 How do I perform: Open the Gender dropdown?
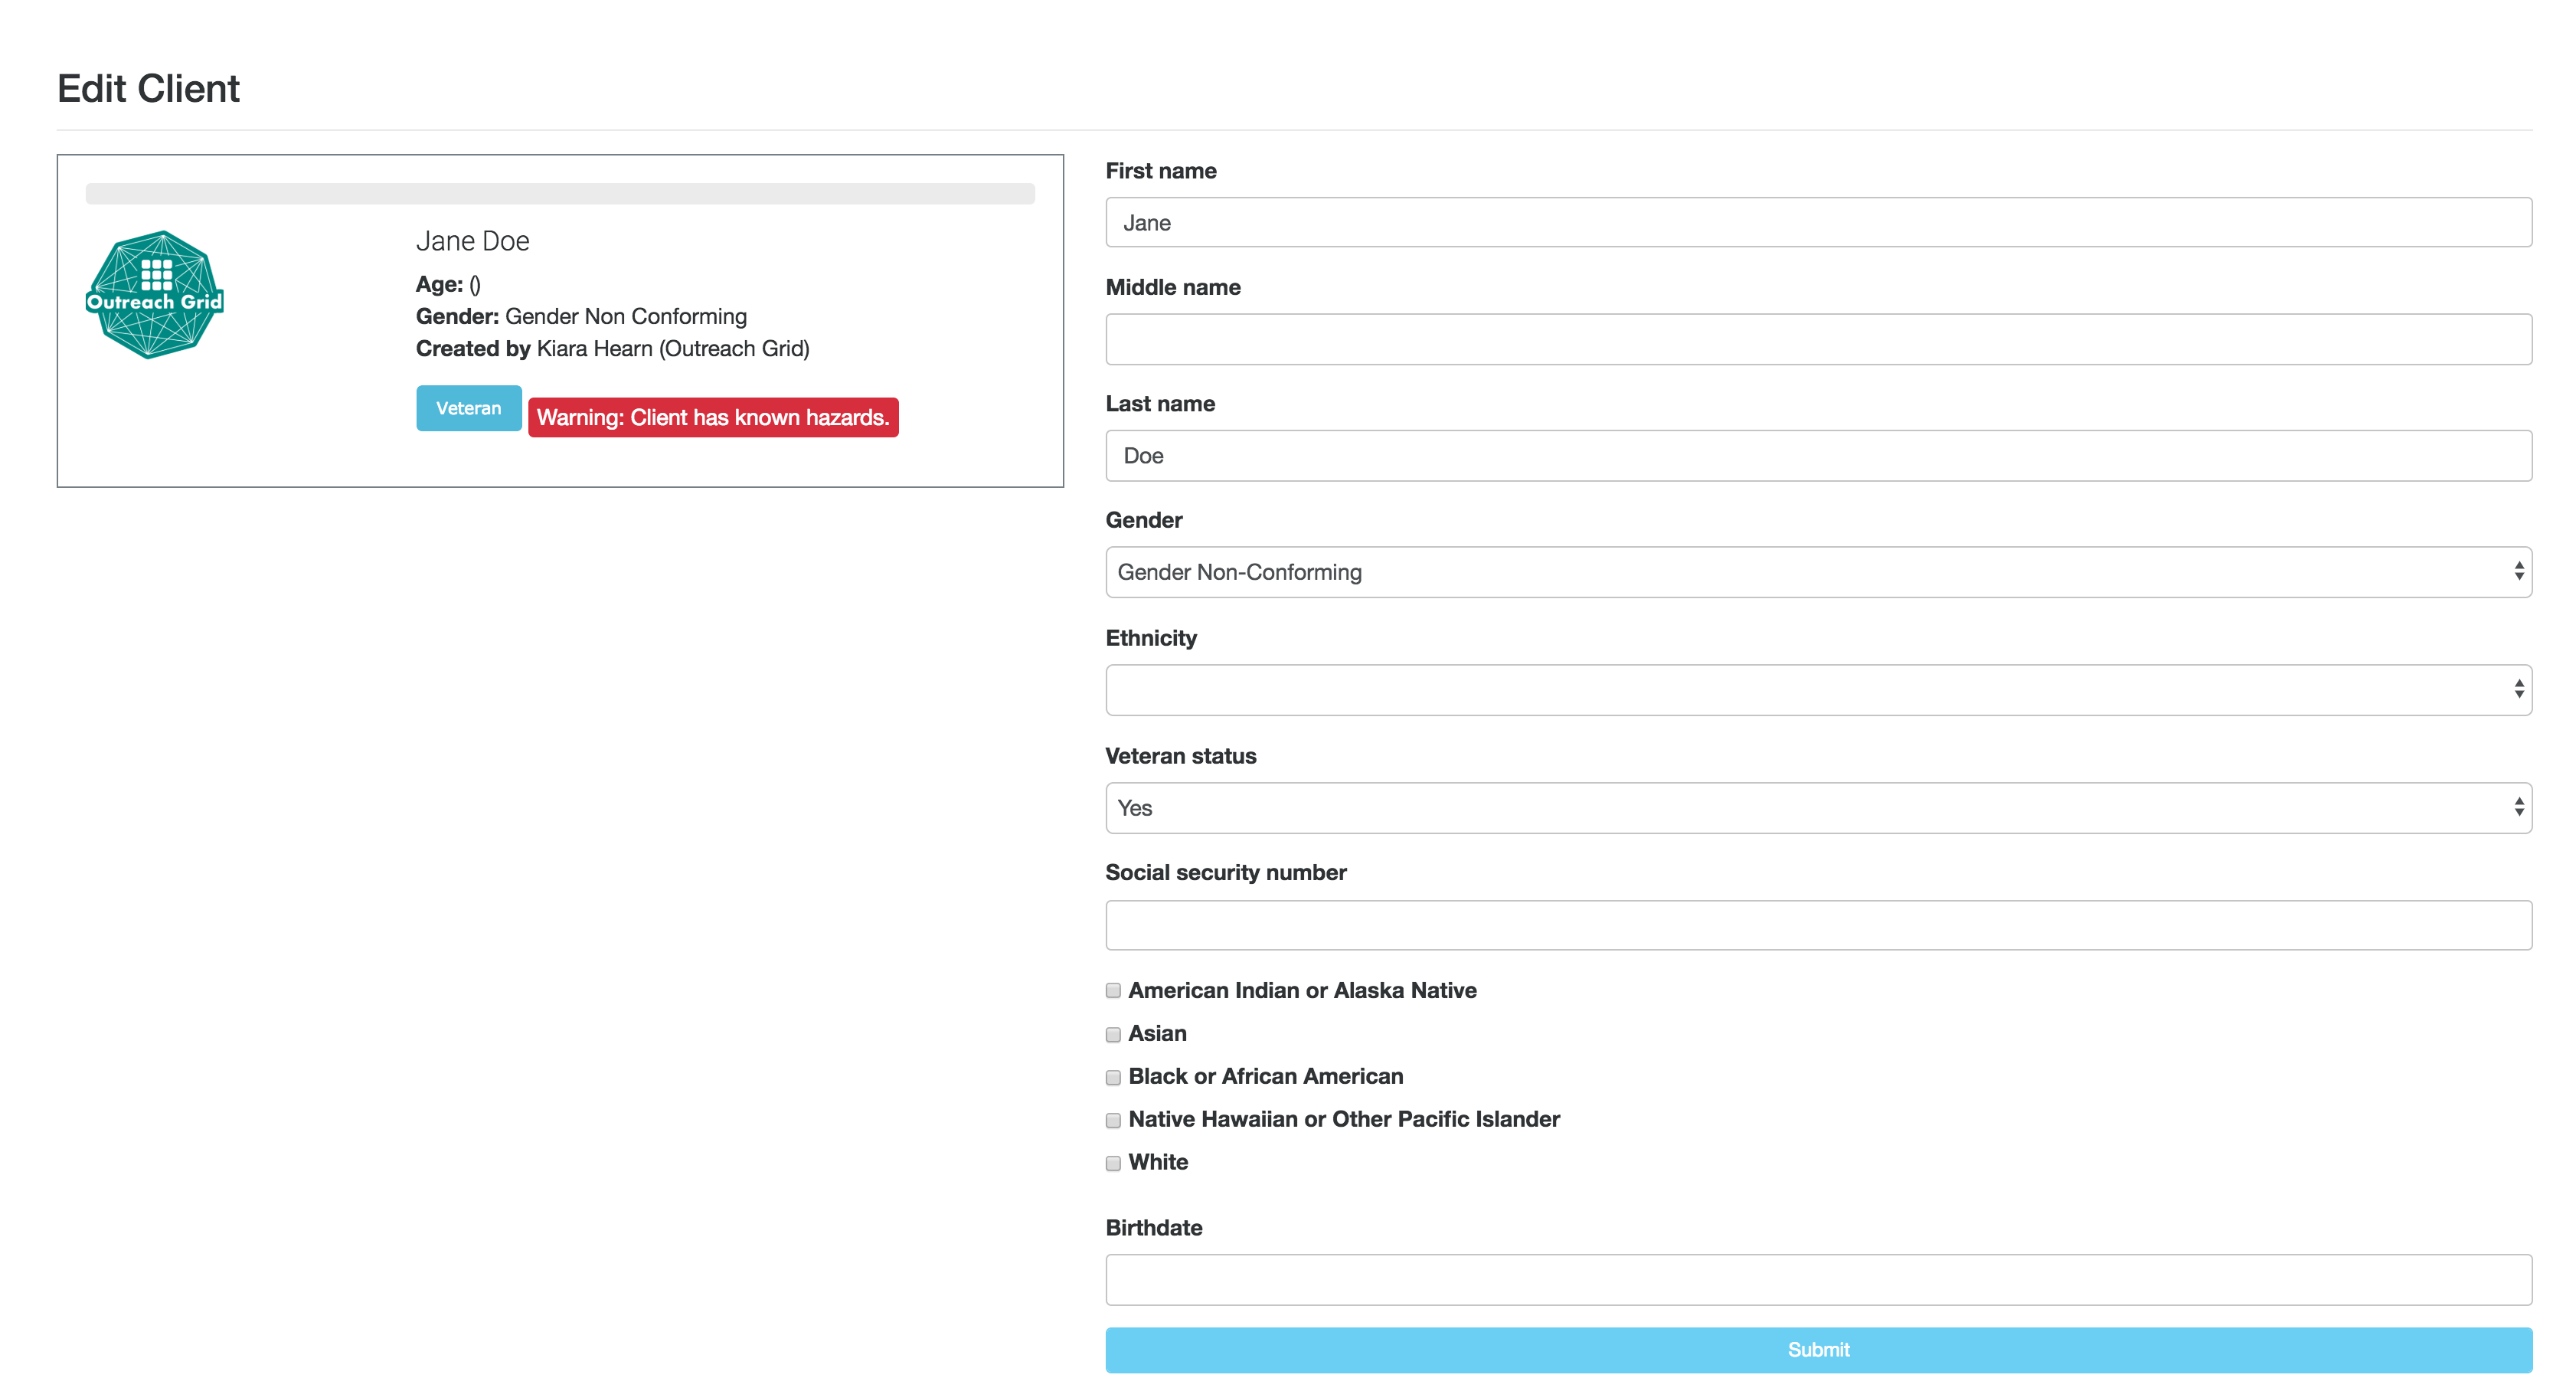click(1817, 572)
